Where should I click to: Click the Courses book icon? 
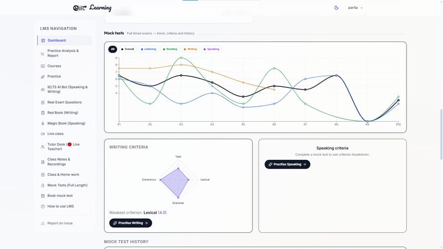click(x=43, y=66)
